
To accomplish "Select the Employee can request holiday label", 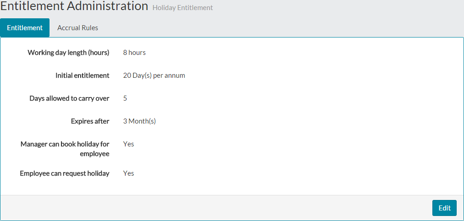I will tap(65, 173).
